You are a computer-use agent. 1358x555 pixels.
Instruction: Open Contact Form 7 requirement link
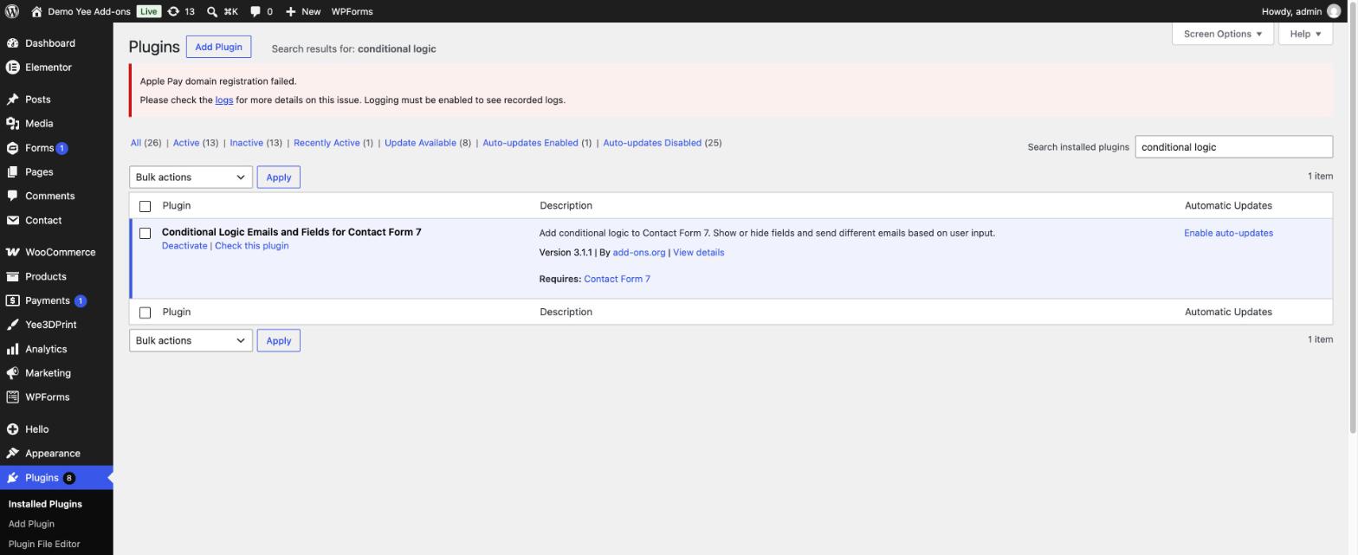pyautogui.click(x=617, y=279)
